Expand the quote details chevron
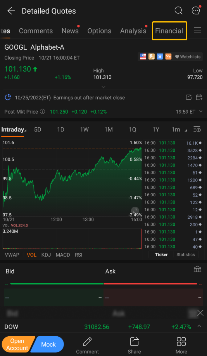Screen dimensions: 207x356 tap(103, 87)
